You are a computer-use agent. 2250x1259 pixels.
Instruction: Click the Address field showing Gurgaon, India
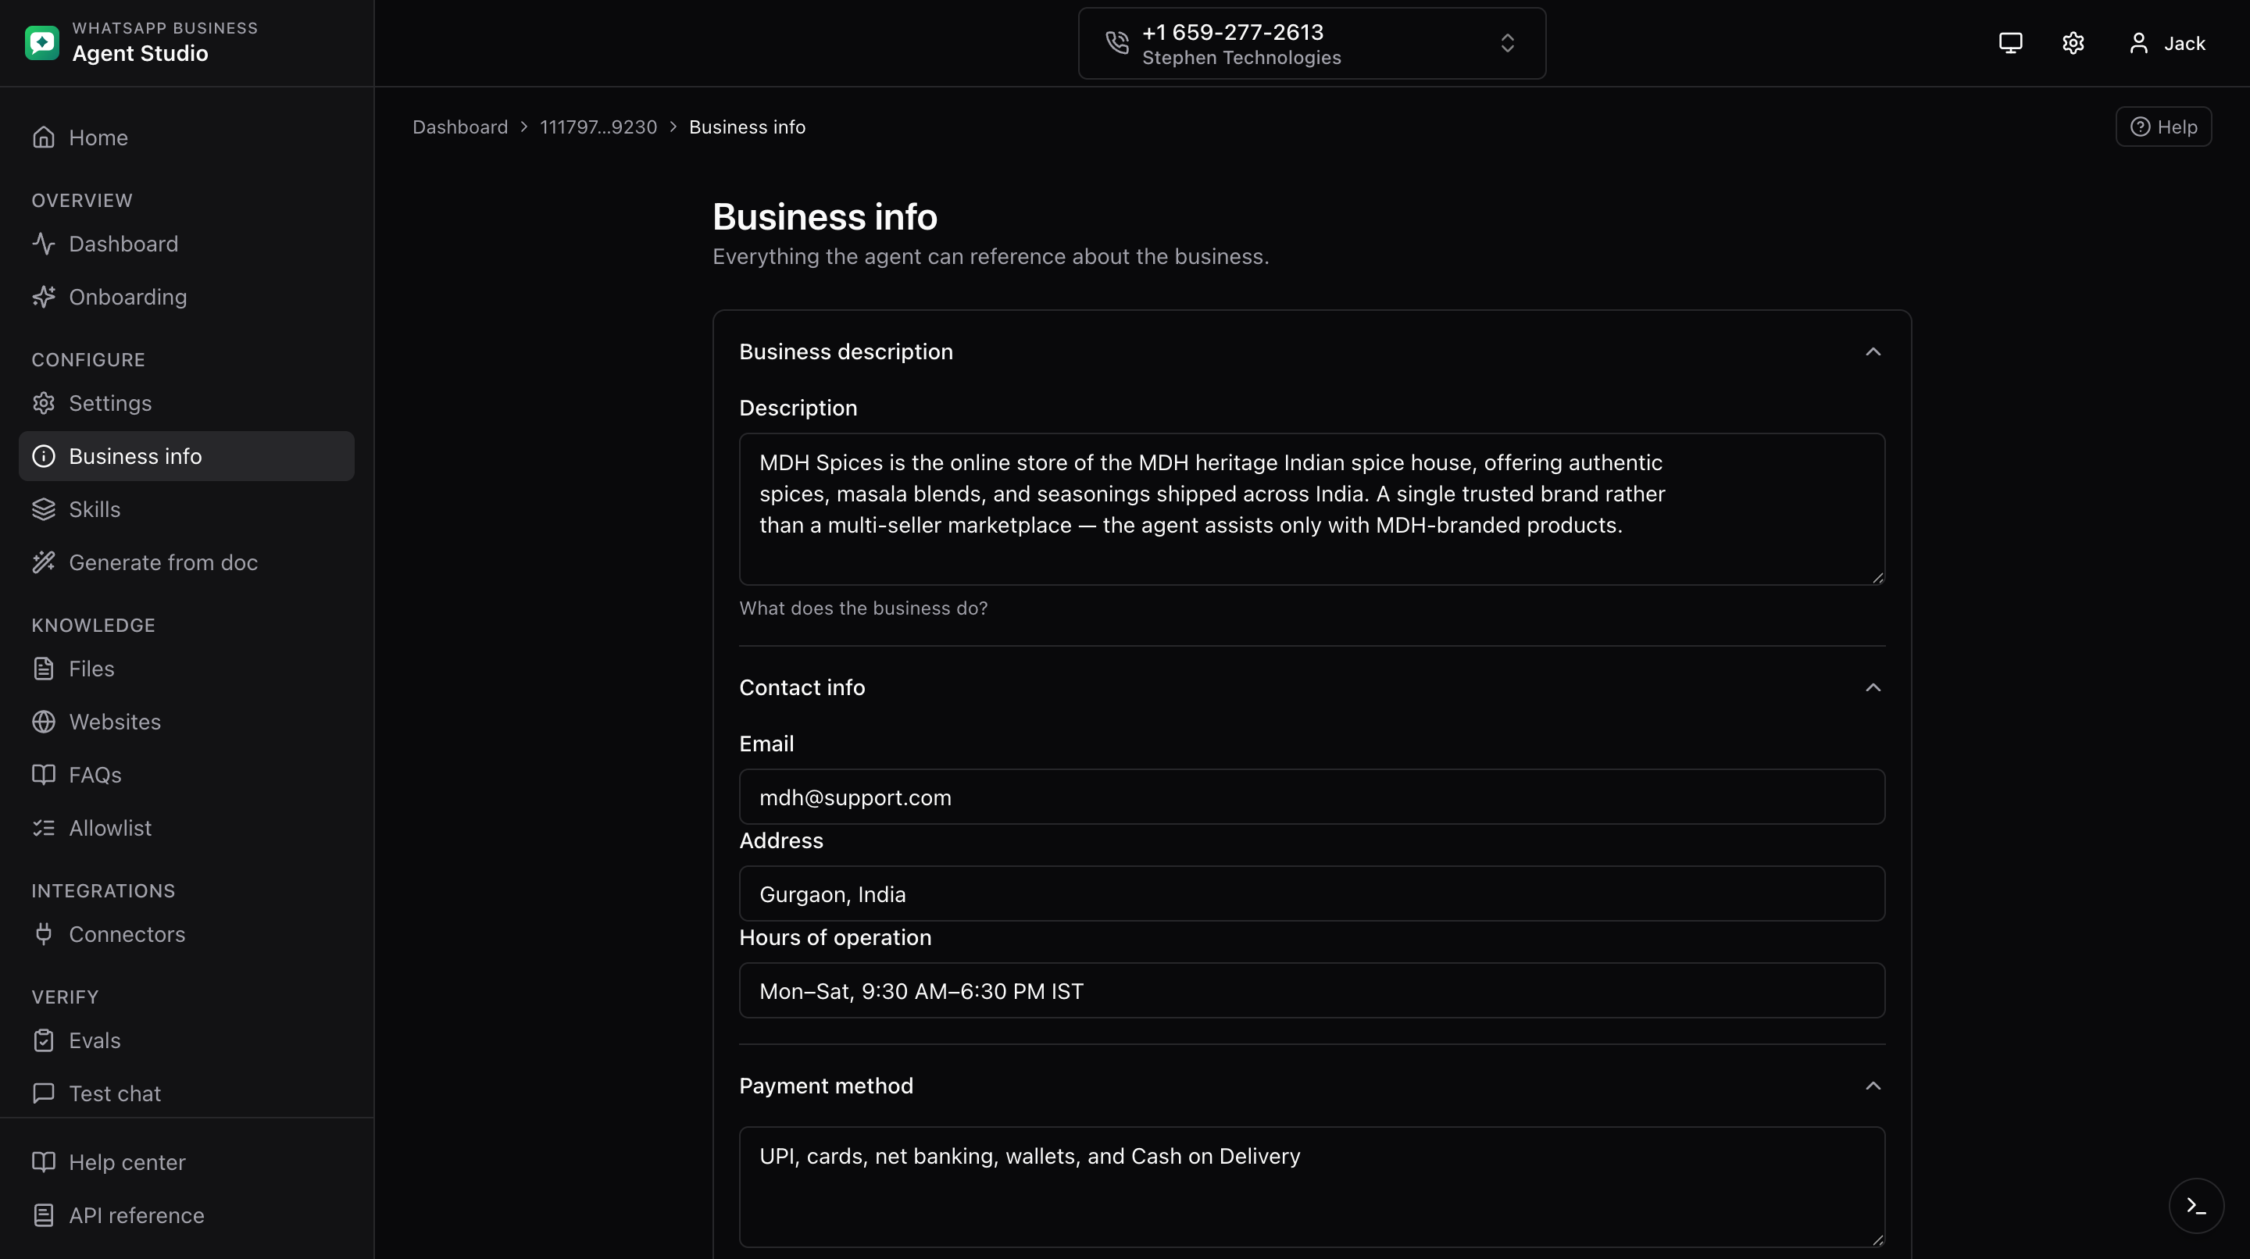(1312, 894)
